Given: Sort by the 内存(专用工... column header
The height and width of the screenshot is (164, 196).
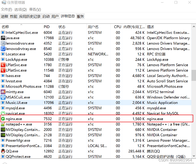Looking at the screenshot, I should pos(134,27).
